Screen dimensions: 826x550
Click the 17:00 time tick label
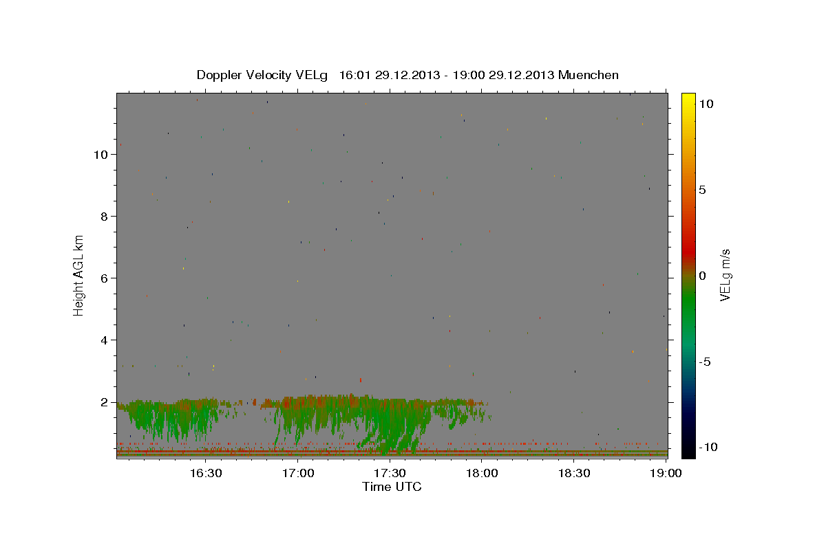[297, 473]
